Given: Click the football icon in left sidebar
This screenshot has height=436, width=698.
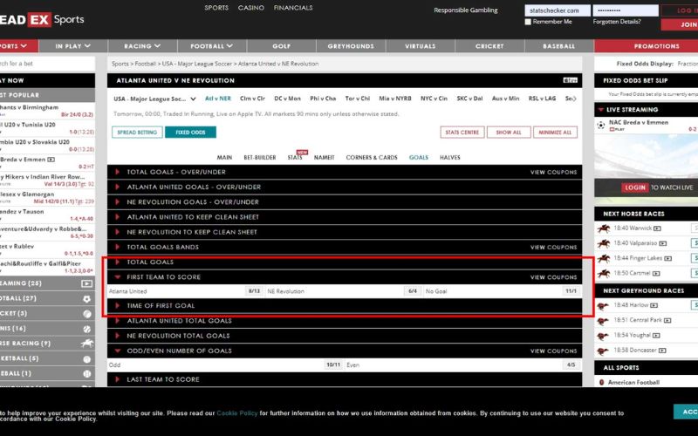Looking at the screenshot, I should point(86,299).
